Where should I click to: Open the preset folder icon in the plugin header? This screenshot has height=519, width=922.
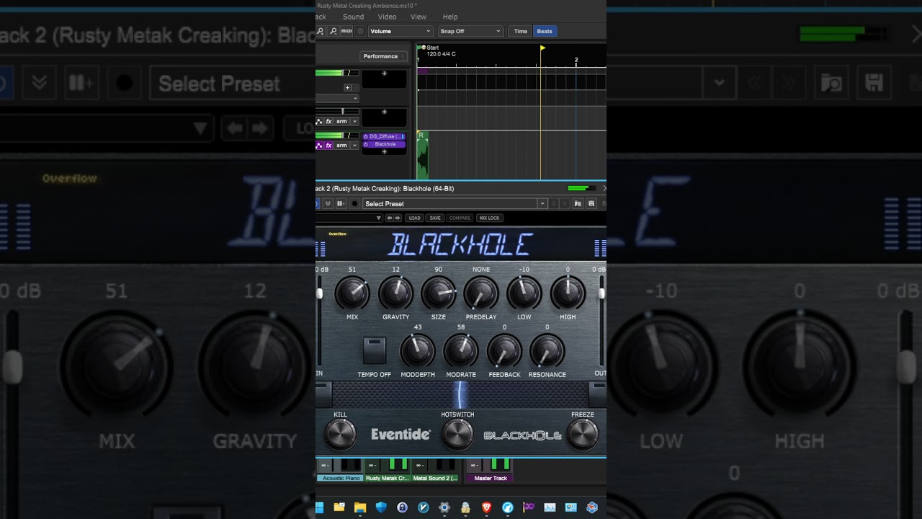(x=578, y=204)
